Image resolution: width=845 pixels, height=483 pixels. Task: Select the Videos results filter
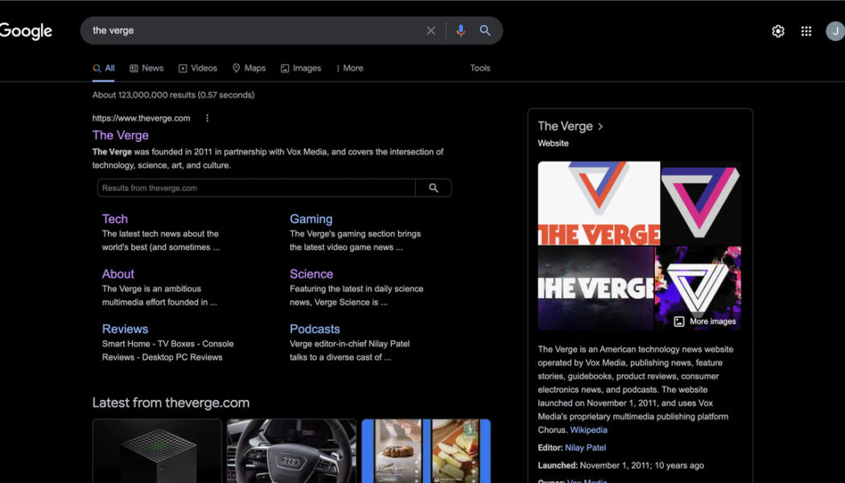[x=198, y=68]
